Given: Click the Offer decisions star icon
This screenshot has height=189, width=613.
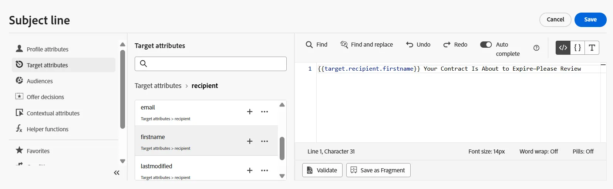Looking at the screenshot, I should point(19,96).
